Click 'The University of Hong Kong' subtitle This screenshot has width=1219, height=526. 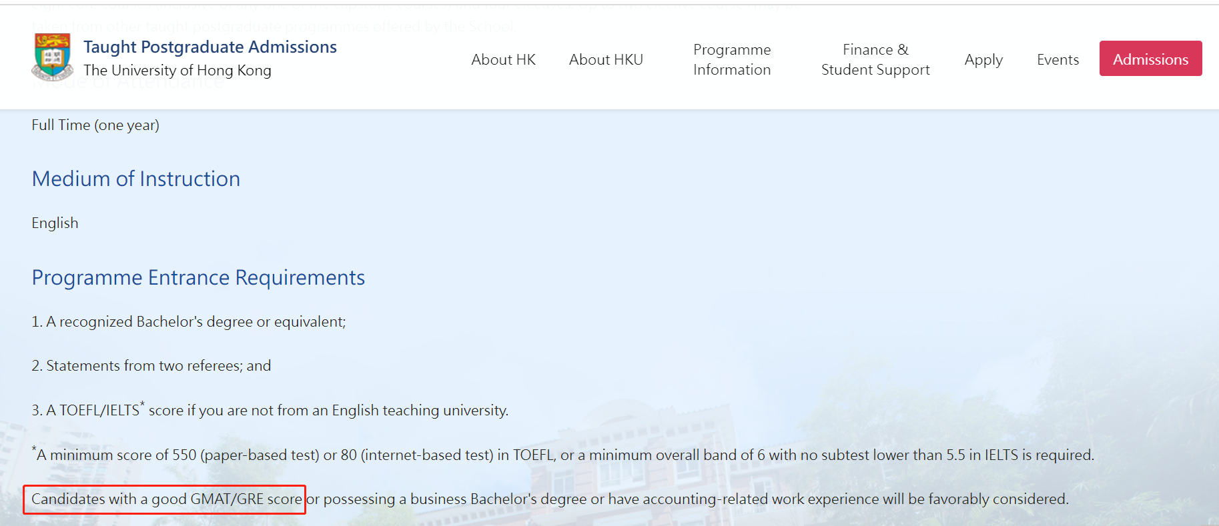(177, 71)
